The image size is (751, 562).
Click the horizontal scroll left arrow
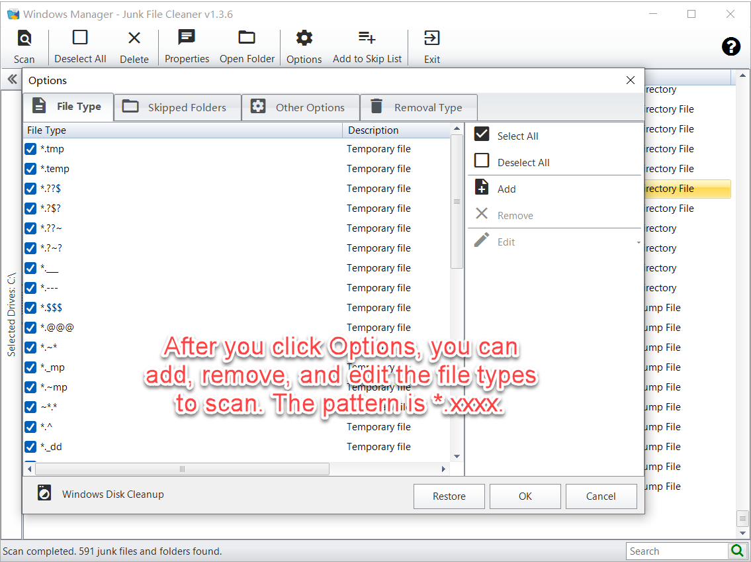pyautogui.click(x=30, y=469)
